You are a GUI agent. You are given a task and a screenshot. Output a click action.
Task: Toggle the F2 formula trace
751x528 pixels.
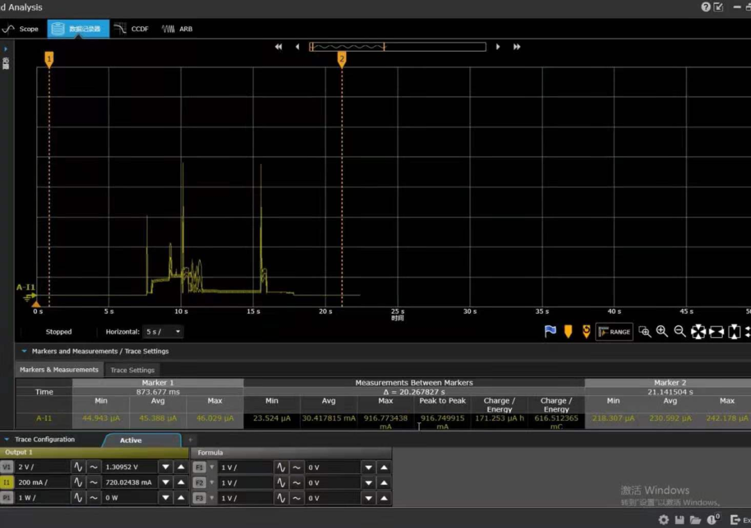point(200,483)
